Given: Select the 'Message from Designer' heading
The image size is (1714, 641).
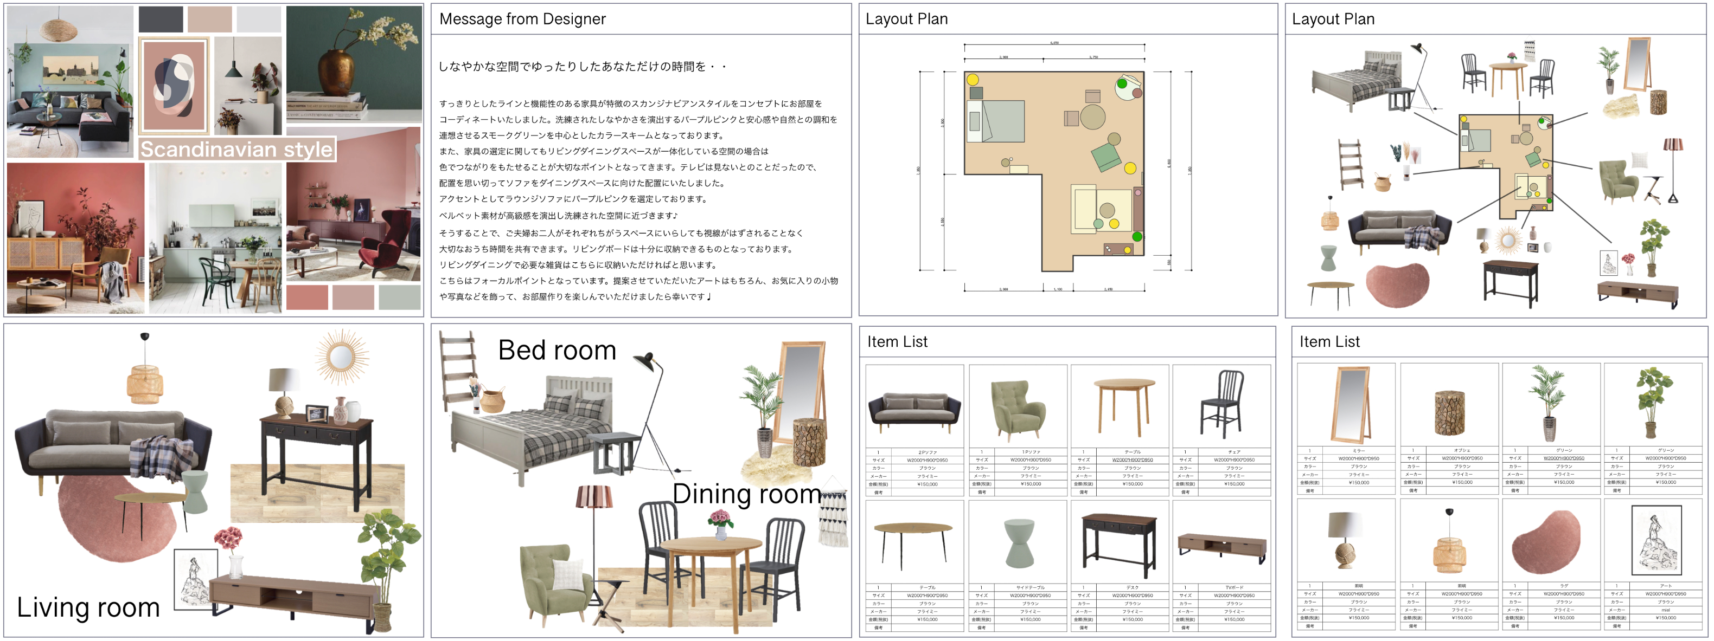Looking at the screenshot, I should click(522, 20).
